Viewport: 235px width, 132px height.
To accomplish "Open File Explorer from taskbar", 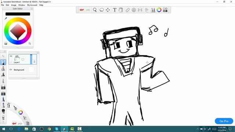I will tap(26, 129).
